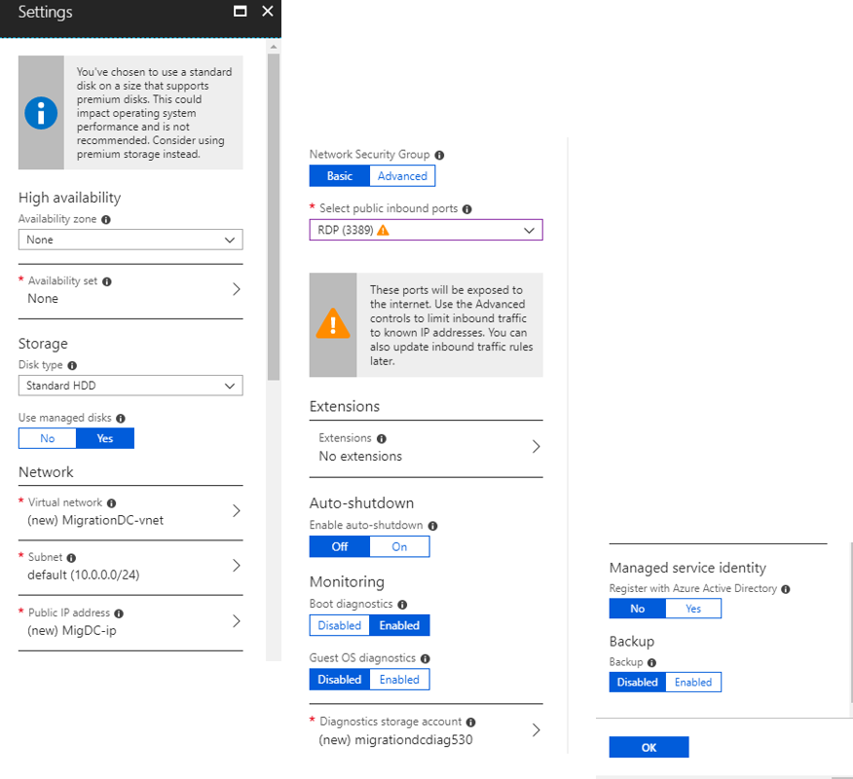
Task: Click warning triangle beside RDP (3389)
Action: point(383,230)
